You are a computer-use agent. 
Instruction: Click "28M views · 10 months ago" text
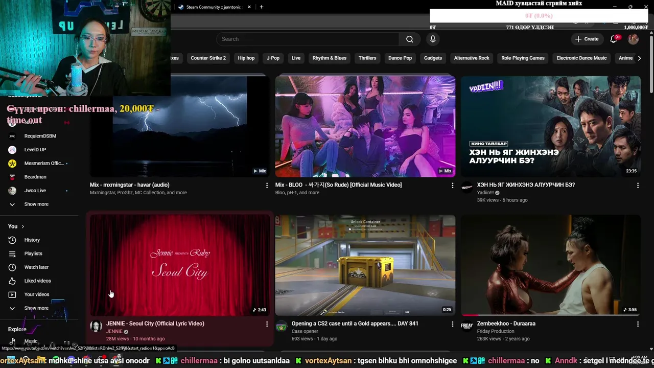[135, 339]
